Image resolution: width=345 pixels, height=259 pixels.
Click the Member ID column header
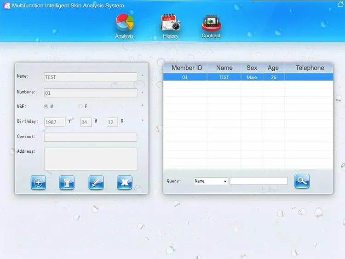tap(187, 68)
